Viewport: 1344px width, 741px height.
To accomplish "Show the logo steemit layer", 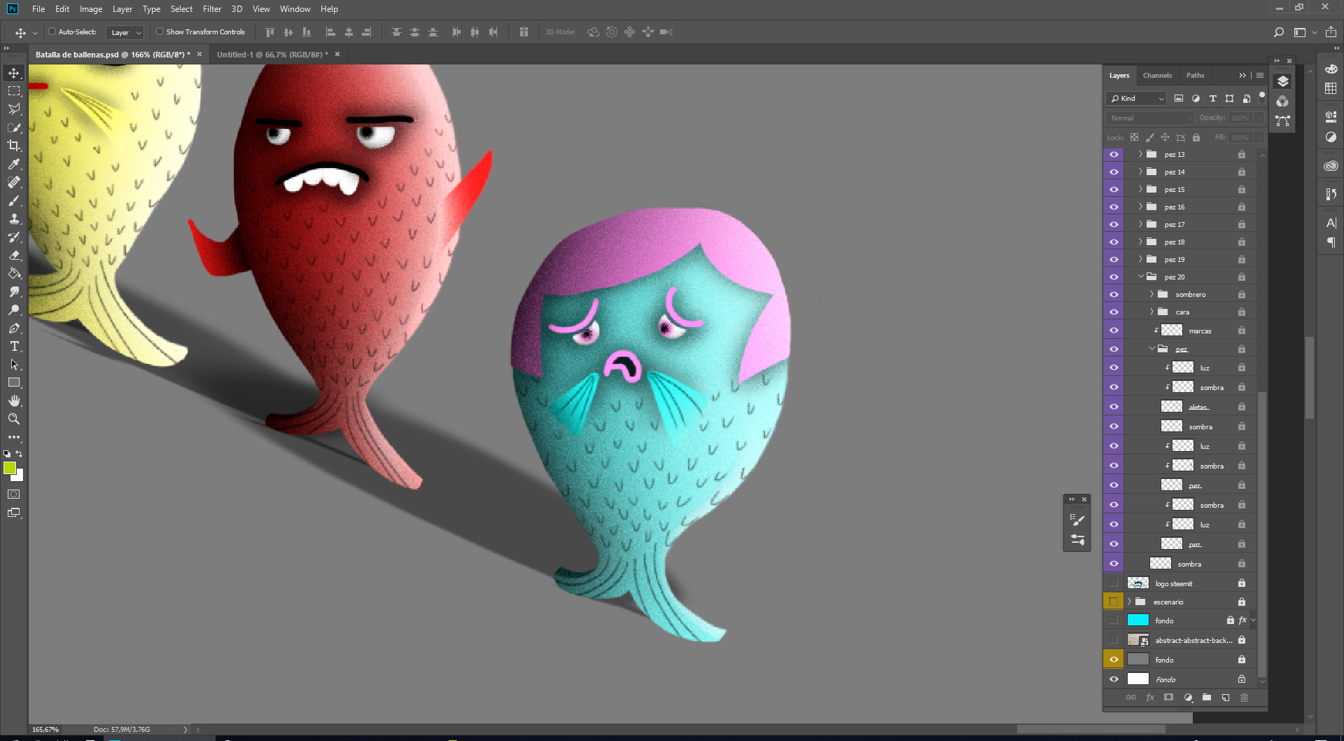I will (1114, 583).
